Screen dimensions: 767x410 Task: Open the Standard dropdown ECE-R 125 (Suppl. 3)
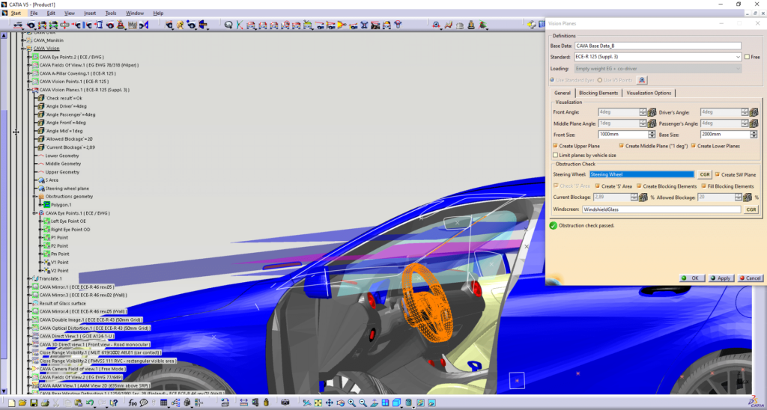coord(658,57)
